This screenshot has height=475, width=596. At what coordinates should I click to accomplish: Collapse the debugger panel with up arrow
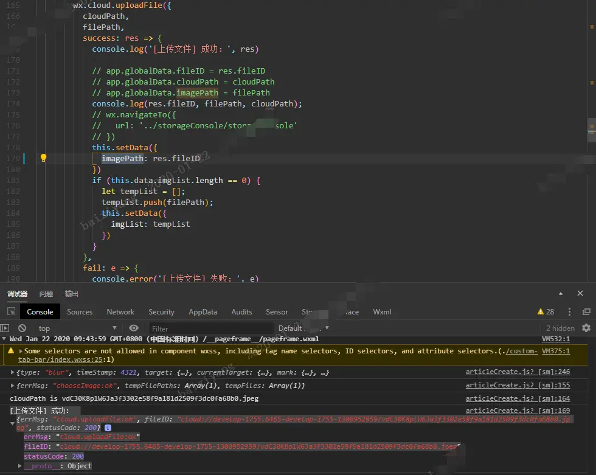point(561,293)
